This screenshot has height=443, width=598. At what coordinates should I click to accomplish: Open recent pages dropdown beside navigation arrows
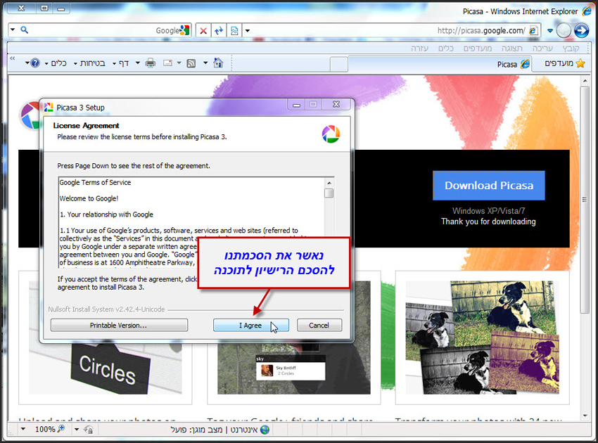550,30
